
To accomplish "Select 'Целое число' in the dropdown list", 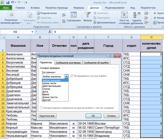I will 49,83.
